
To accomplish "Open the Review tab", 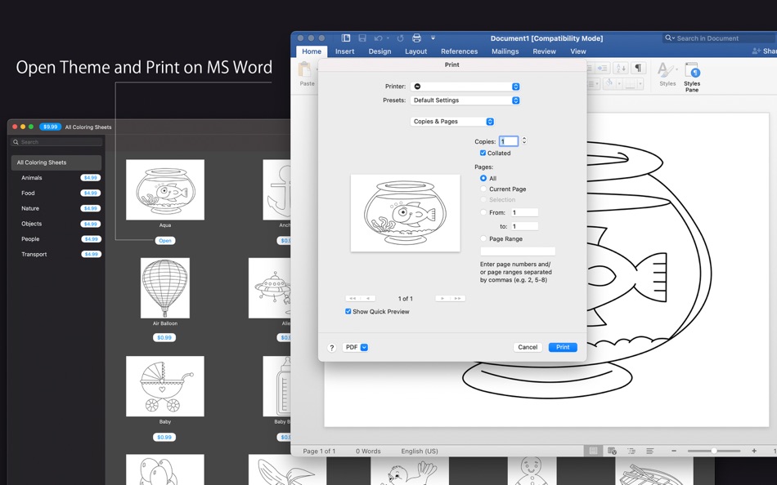I will (x=544, y=51).
